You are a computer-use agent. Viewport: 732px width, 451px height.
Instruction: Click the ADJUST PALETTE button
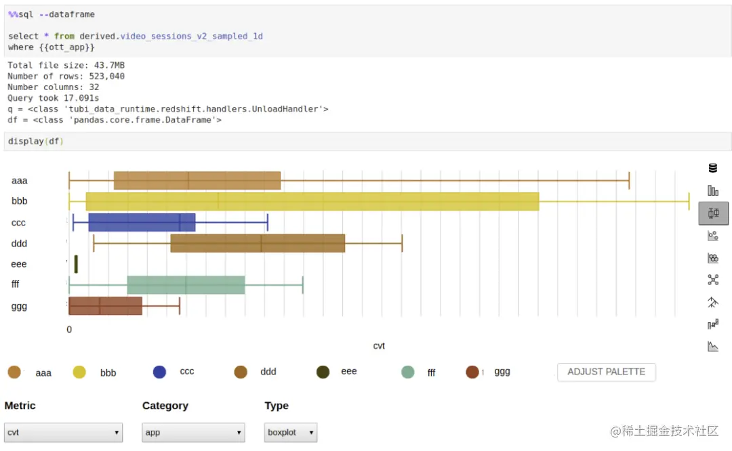click(x=606, y=372)
